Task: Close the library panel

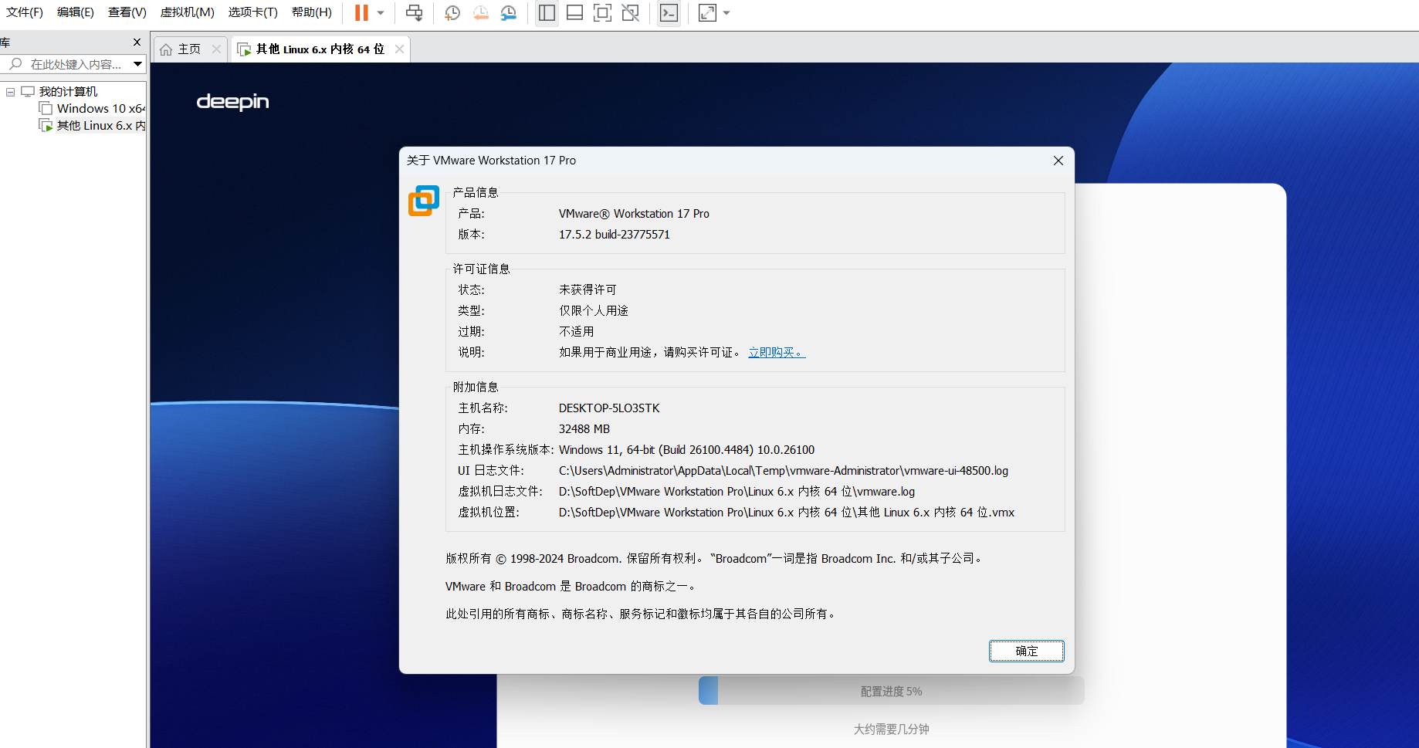Action: point(137,42)
